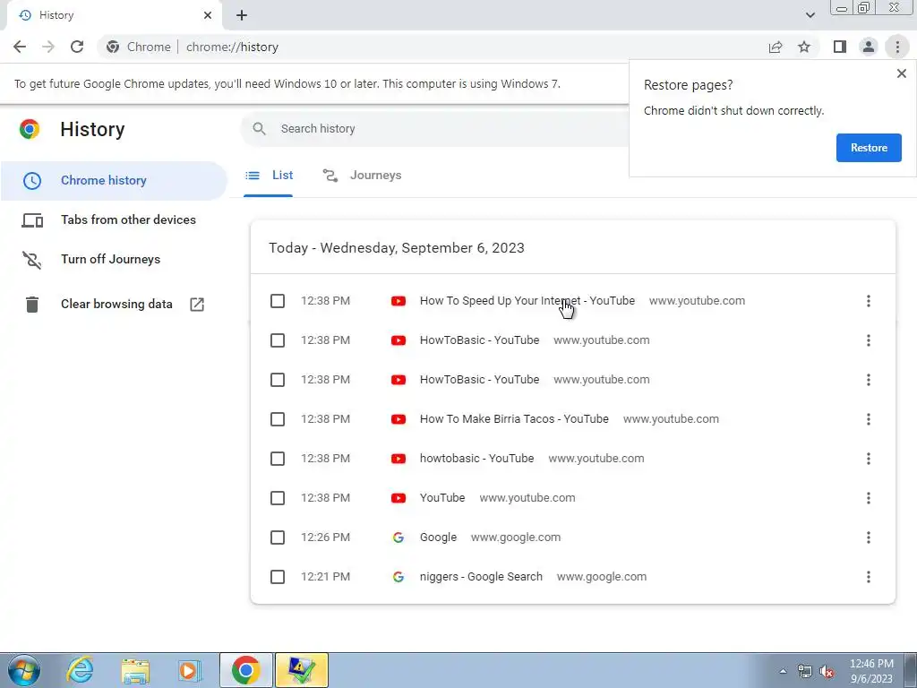
Task: Select checkbox for plain YouTube entry
Action: (x=278, y=498)
